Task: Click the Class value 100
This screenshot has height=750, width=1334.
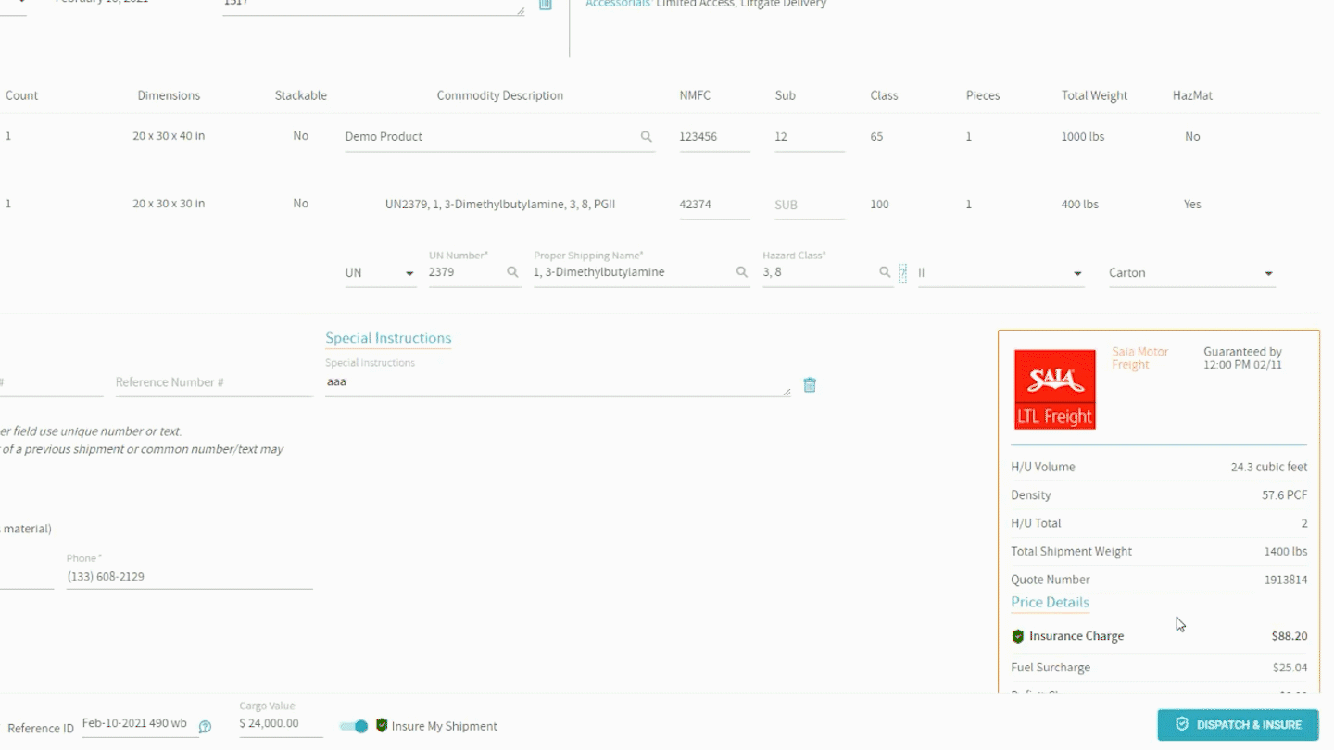Action: point(879,204)
